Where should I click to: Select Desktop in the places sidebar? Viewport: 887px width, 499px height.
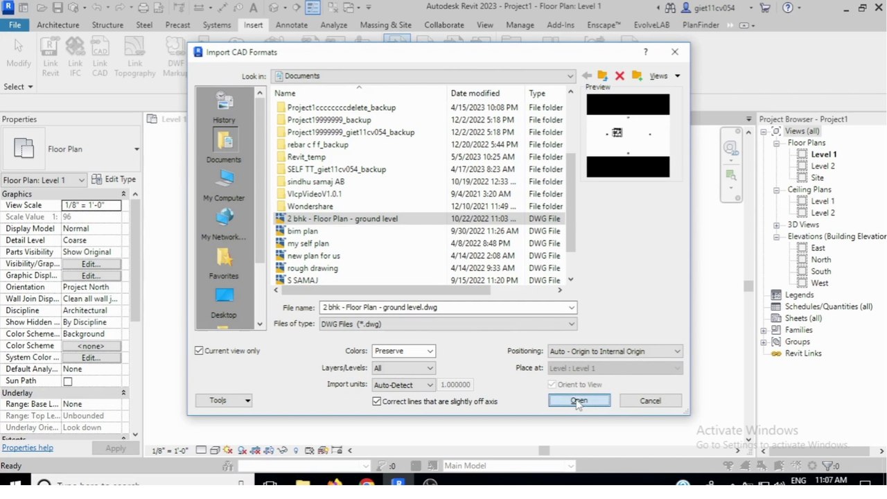(x=224, y=302)
